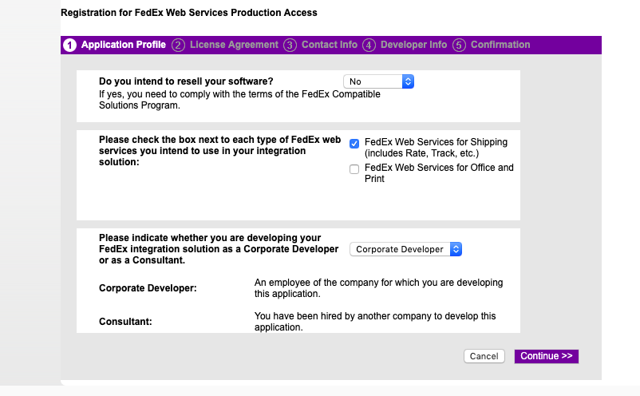Go to the Developer Info step
Image resolution: width=640 pixels, height=396 pixels.
coord(413,45)
